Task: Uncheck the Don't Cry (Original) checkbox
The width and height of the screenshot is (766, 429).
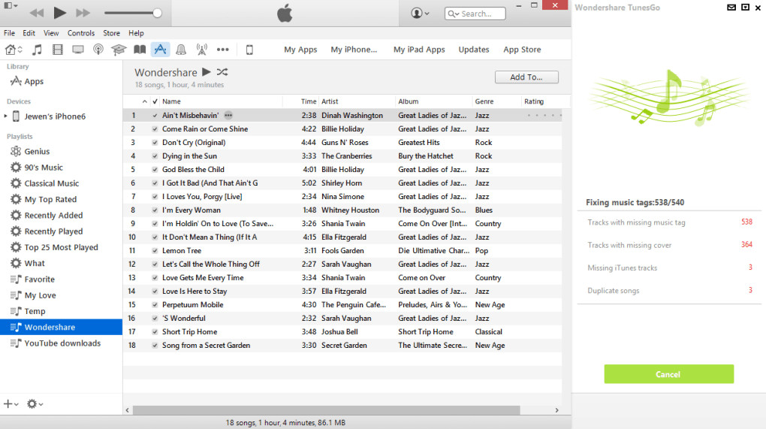Action: (155, 143)
